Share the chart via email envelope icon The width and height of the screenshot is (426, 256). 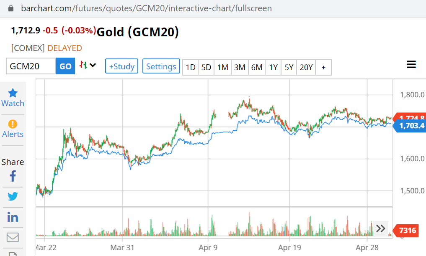(13, 237)
